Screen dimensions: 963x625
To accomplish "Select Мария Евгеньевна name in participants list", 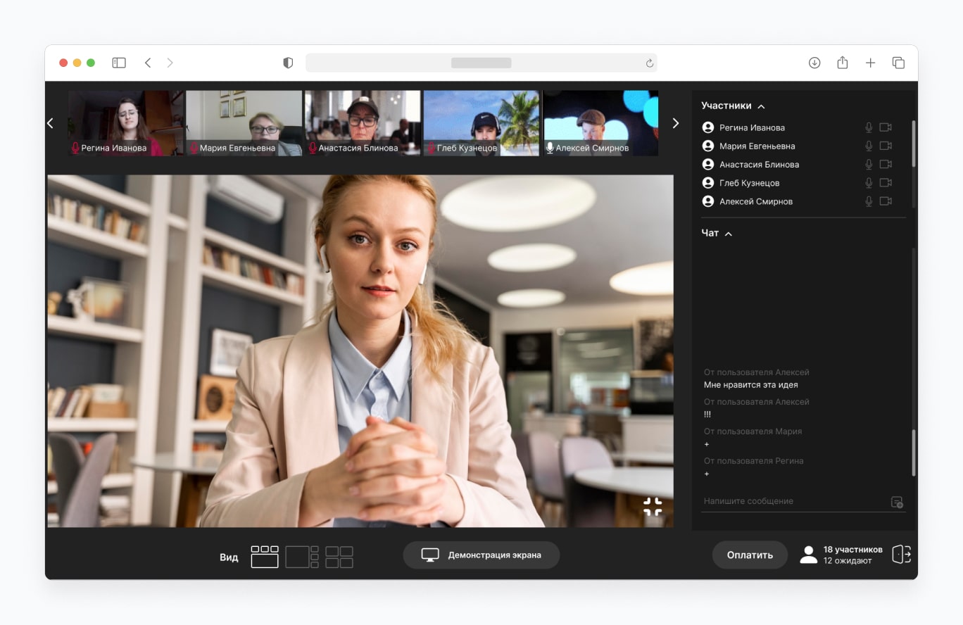I will (757, 146).
